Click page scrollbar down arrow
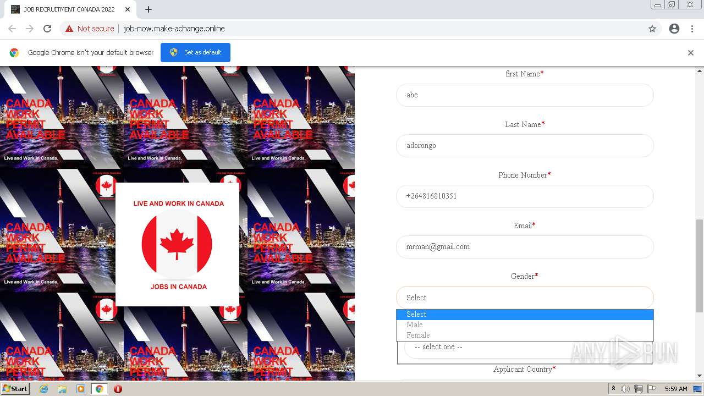 (x=700, y=376)
